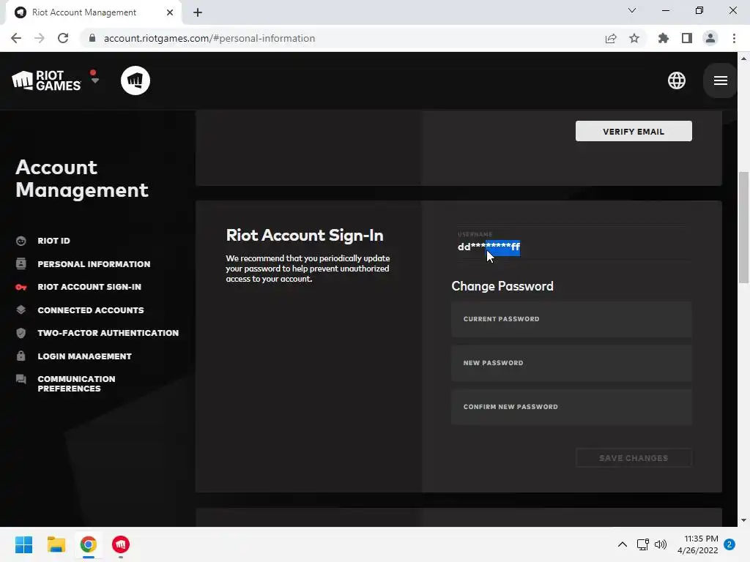Go to Connected Accounts section
Screen dimensions: 750x562
[91, 310]
